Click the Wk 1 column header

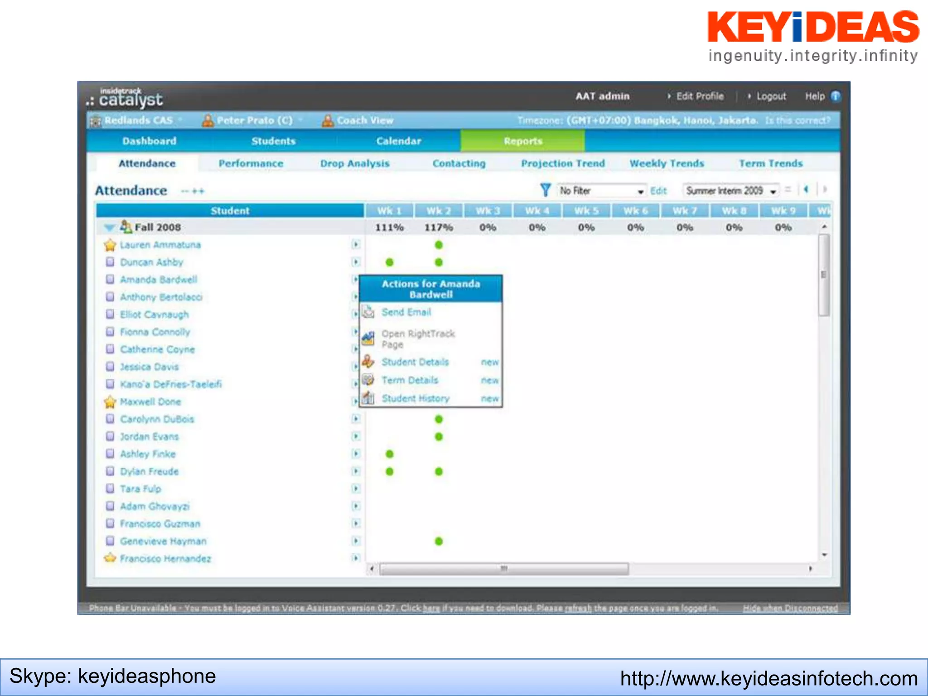pyautogui.click(x=389, y=211)
